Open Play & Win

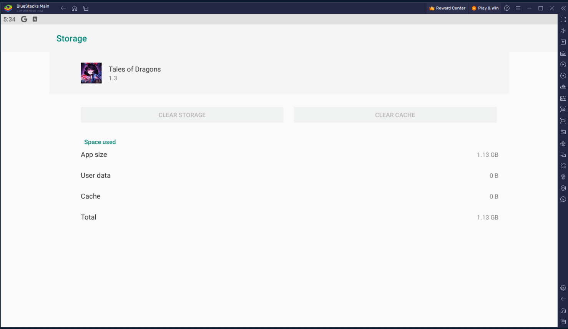485,8
